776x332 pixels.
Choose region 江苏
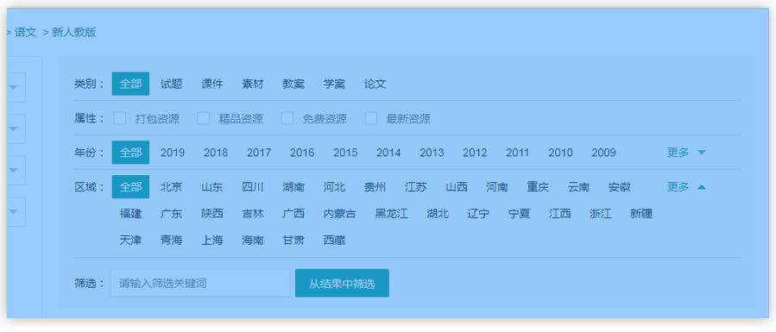click(415, 187)
